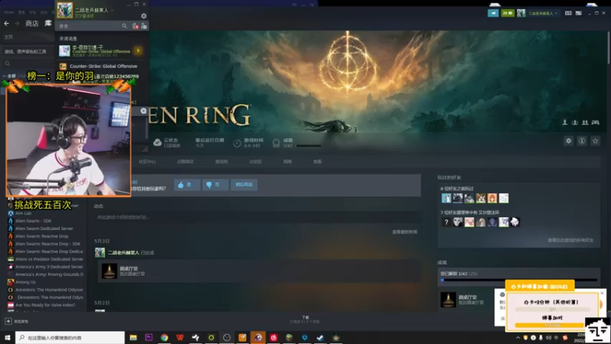This screenshot has width=611, height=344.
Task: Click the add game plus icon
Action: click(8, 321)
